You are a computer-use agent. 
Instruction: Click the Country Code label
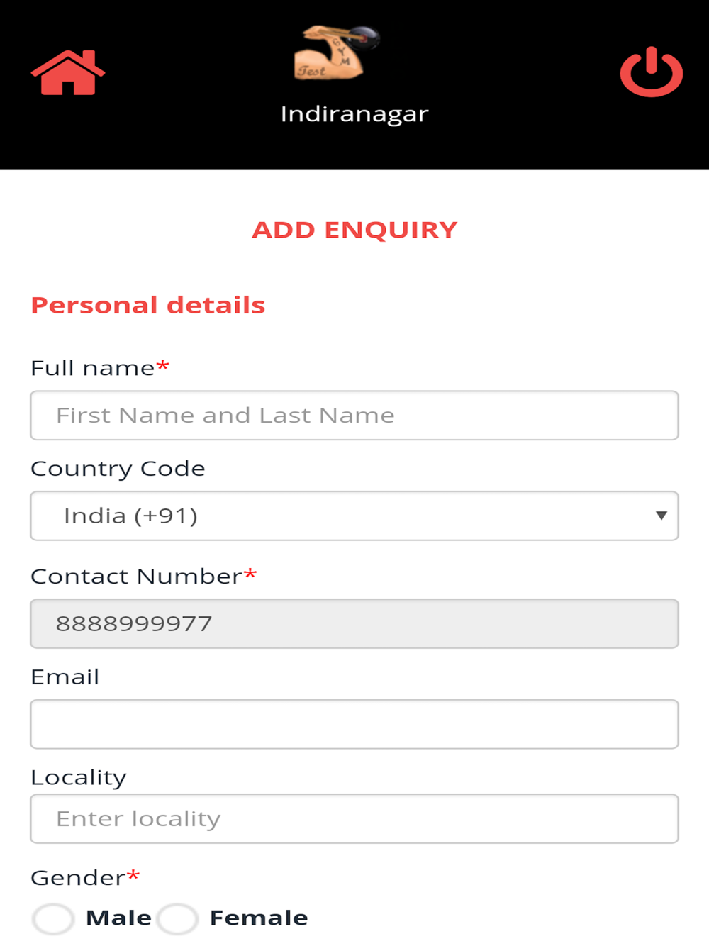(x=118, y=469)
